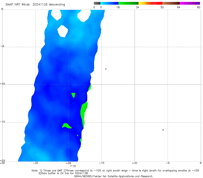
Task: Select the magenta-purple segment of the color bar
Action: pos(190,3)
